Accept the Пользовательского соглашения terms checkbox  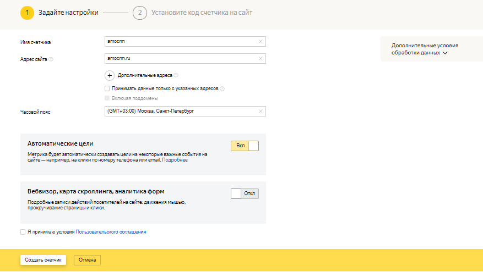(23, 232)
